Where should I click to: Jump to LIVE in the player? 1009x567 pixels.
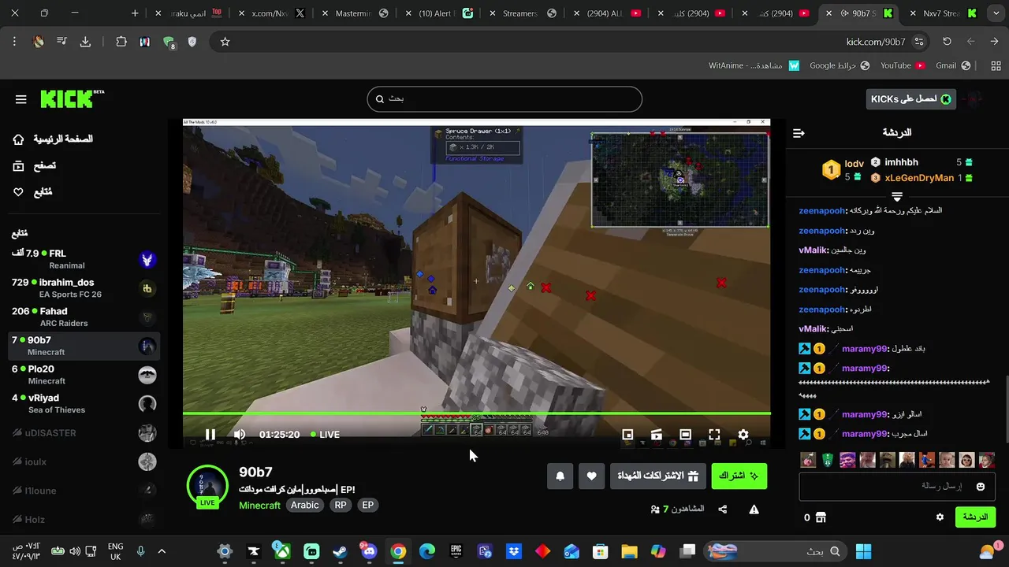tap(325, 435)
